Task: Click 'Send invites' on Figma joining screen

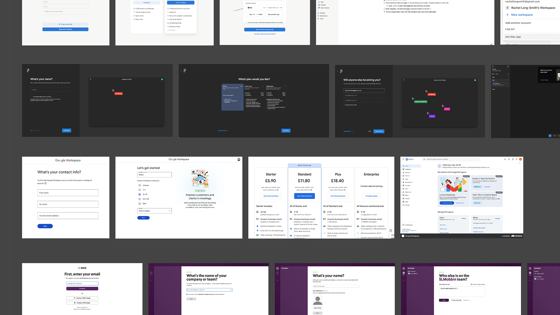Action: [379, 131]
